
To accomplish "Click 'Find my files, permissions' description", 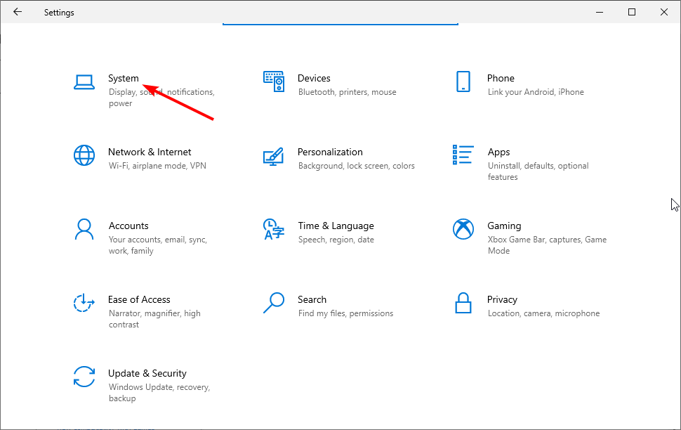I will tap(345, 313).
